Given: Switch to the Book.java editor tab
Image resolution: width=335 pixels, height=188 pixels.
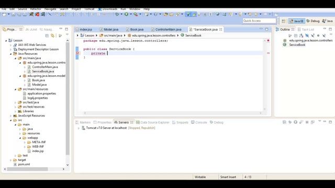Looking at the screenshot, I should tap(135, 29).
